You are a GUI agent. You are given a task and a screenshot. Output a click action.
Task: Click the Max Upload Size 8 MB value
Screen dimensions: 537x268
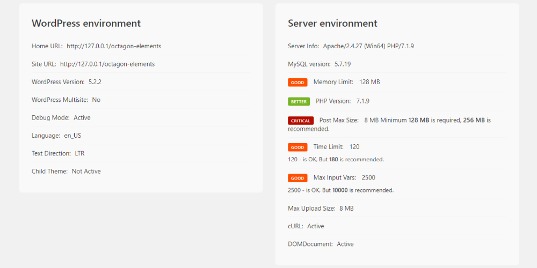coord(346,209)
